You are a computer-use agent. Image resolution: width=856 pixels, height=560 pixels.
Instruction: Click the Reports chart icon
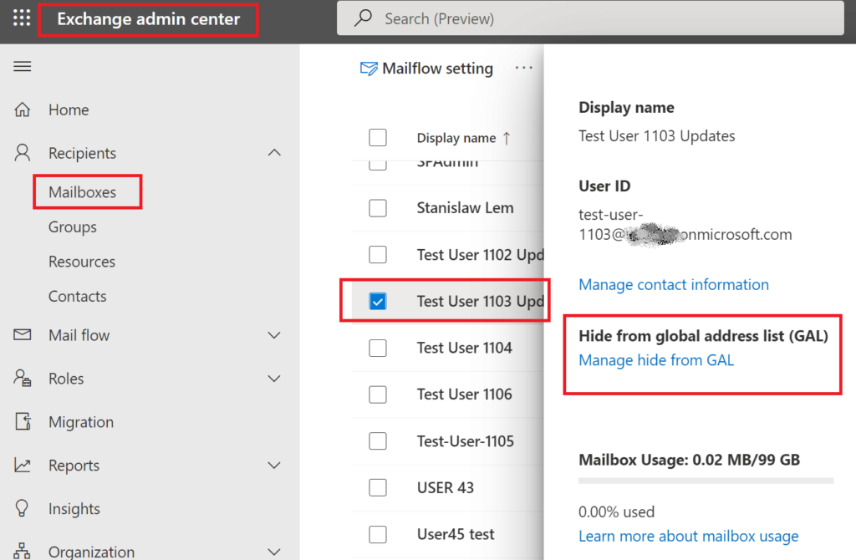(x=22, y=465)
